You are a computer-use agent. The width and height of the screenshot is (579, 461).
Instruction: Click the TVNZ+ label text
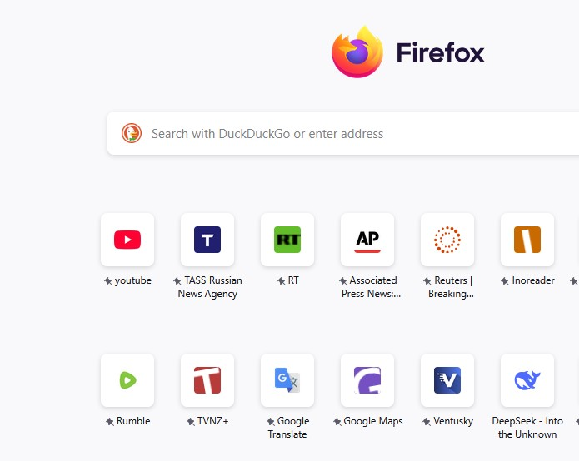click(x=212, y=421)
